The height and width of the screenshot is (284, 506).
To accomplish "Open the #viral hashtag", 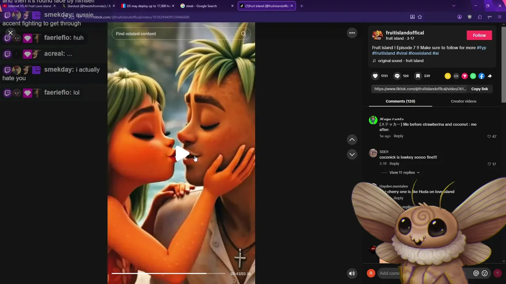I will coord(402,53).
